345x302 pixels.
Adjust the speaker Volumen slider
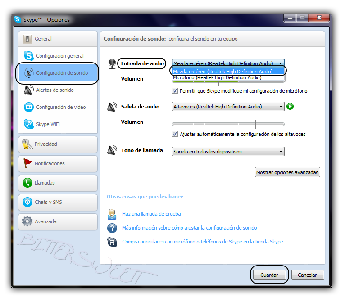(228, 124)
